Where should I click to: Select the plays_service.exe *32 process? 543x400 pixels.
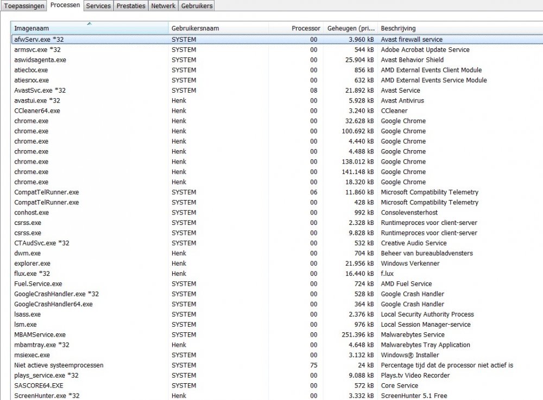click(46, 376)
